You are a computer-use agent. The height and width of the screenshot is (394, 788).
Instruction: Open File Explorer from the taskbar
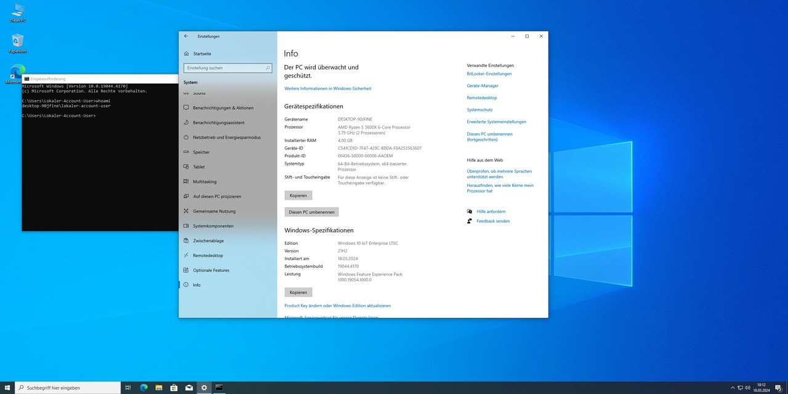coord(159,388)
